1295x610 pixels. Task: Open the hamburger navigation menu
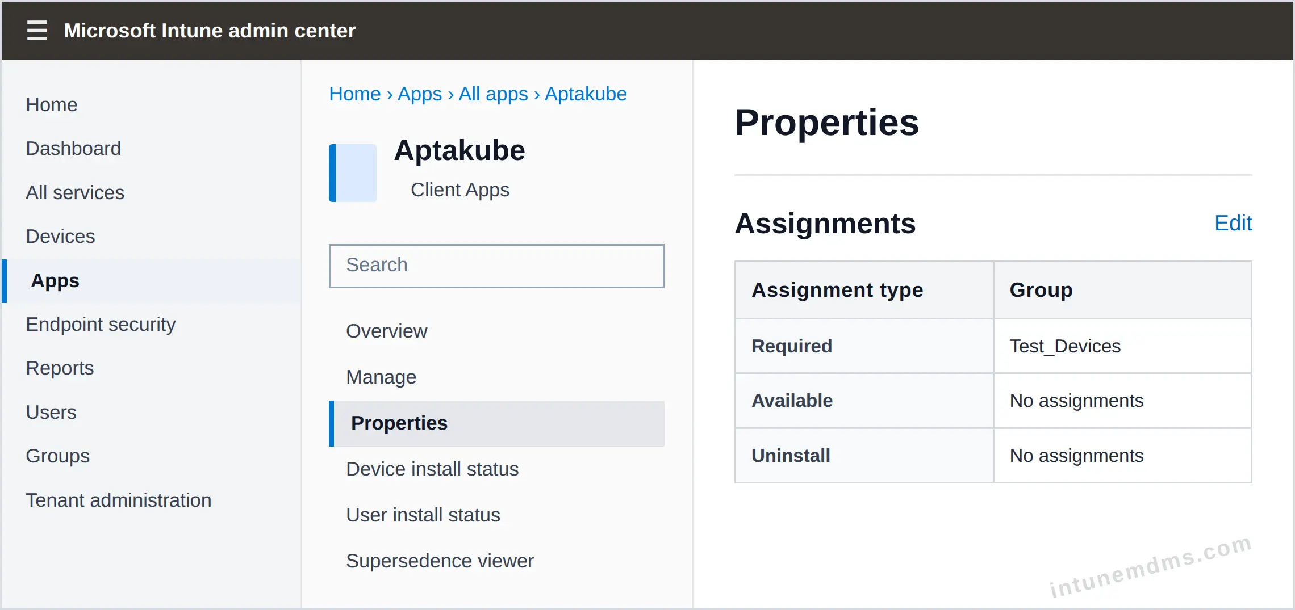point(37,30)
